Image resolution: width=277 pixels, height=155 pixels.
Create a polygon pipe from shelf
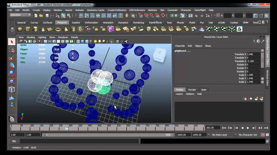coord(73,29)
